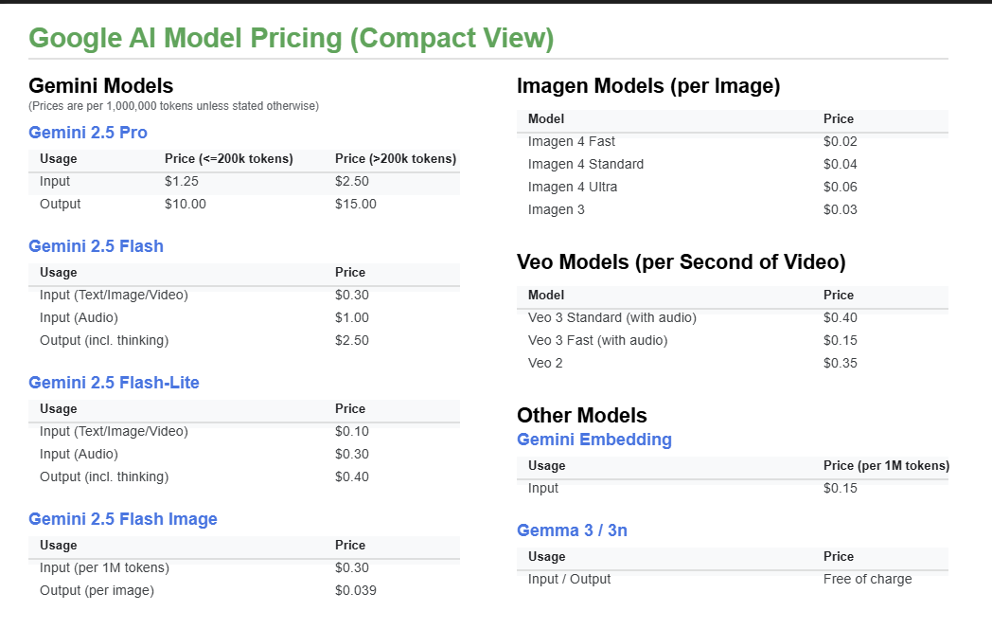Viewport: 992px width, 629px height.
Task: Click the Veo Models section heading
Action: [681, 262]
